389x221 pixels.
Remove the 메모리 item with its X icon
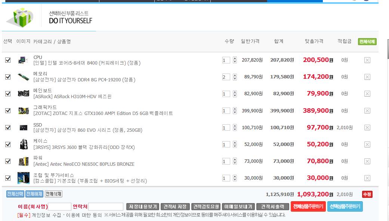[367, 77]
